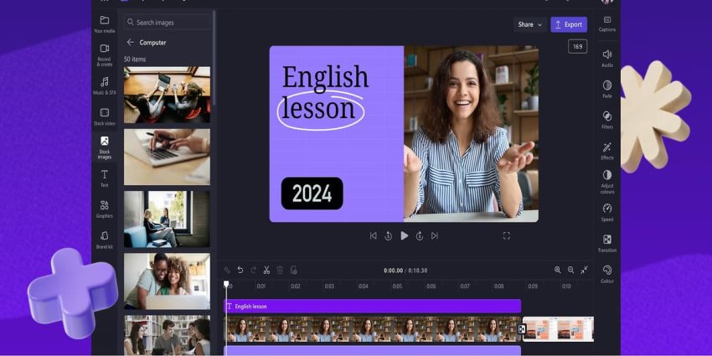This screenshot has width=712, height=356.
Task: Play the video preview
Action: pos(404,235)
